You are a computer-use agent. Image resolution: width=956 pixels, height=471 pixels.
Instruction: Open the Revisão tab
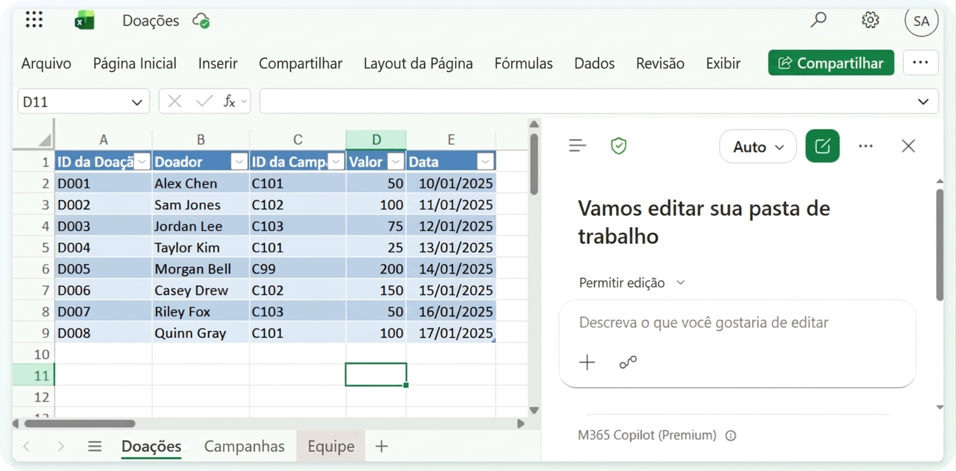(x=660, y=63)
